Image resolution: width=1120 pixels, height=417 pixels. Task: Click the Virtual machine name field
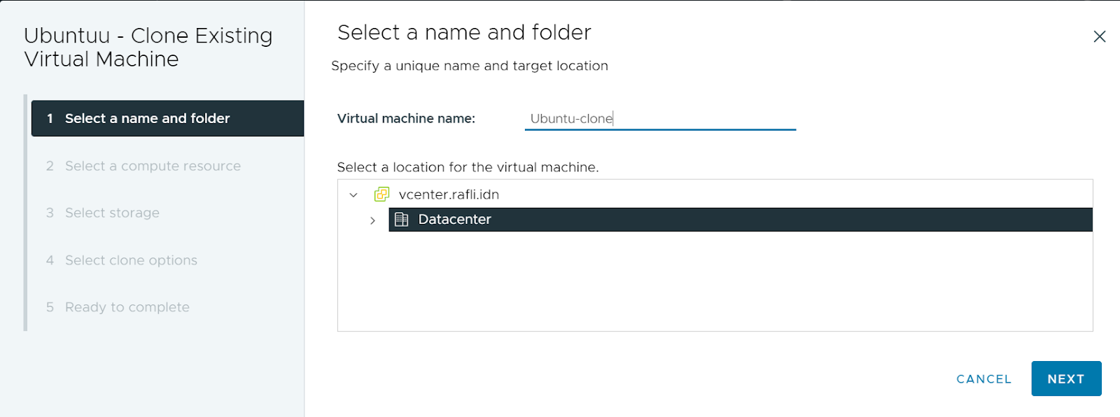(x=660, y=118)
